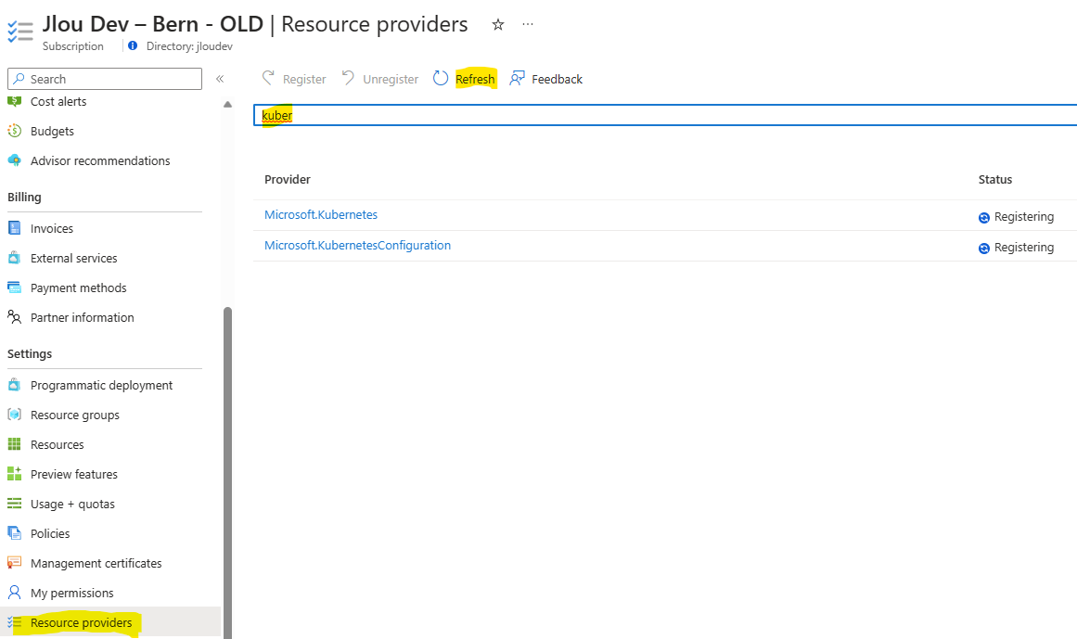Click the Payment methods card icon
This screenshot has width=1077, height=639.
[x=15, y=287]
